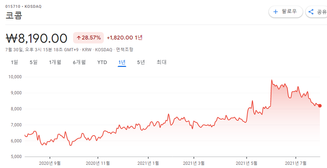Image resolution: width=327 pixels, height=168 pixels.
Task: Click the 28.57% change badge
Action: (x=88, y=38)
